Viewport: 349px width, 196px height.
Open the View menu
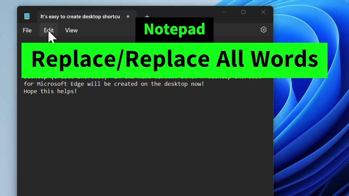point(71,30)
